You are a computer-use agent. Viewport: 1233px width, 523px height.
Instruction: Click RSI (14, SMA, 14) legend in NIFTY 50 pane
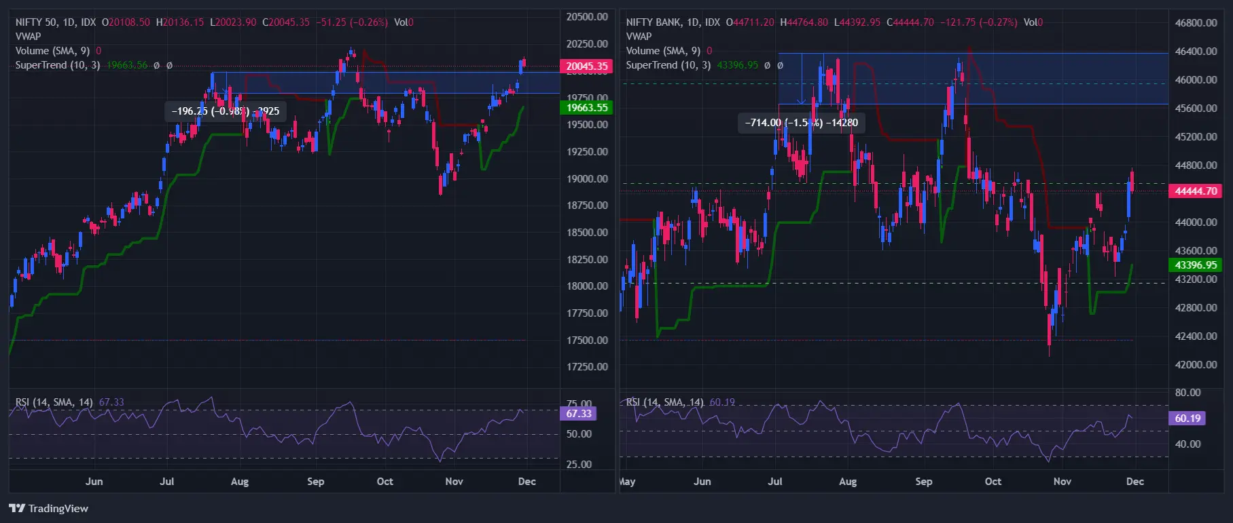coord(54,402)
